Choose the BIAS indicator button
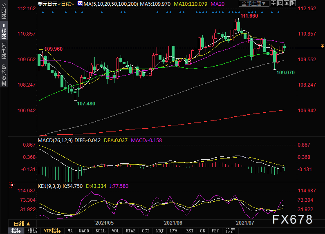This screenshot has width=325, height=234. click(x=130, y=231)
